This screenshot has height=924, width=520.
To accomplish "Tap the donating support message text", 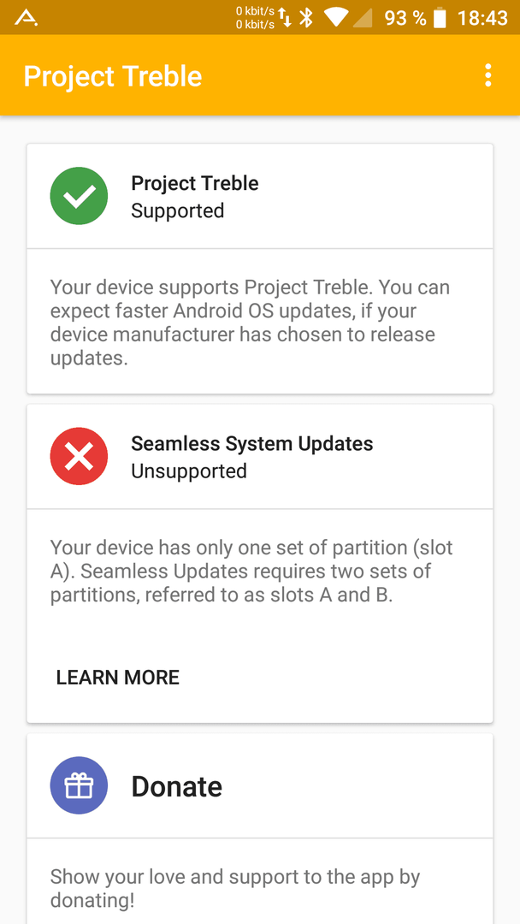I will [234, 889].
